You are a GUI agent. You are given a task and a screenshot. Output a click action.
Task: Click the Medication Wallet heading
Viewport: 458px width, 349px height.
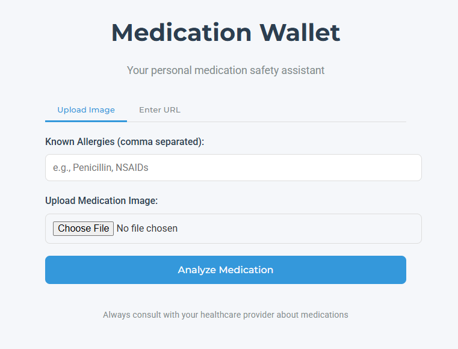pyautogui.click(x=226, y=32)
